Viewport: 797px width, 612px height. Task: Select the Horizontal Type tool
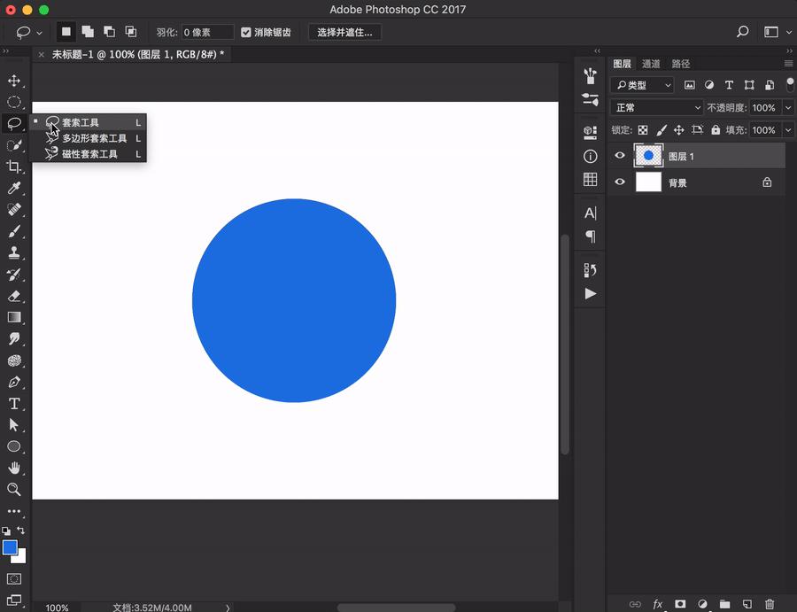[14, 404]
